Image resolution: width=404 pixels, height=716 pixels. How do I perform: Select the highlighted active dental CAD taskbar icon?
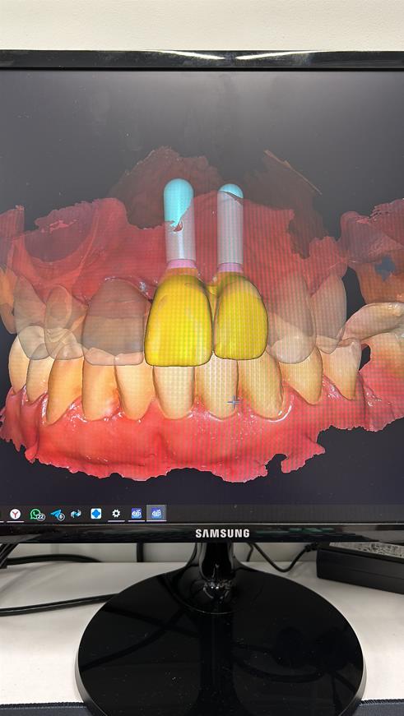pyautogui.click(x=156, y=514)
